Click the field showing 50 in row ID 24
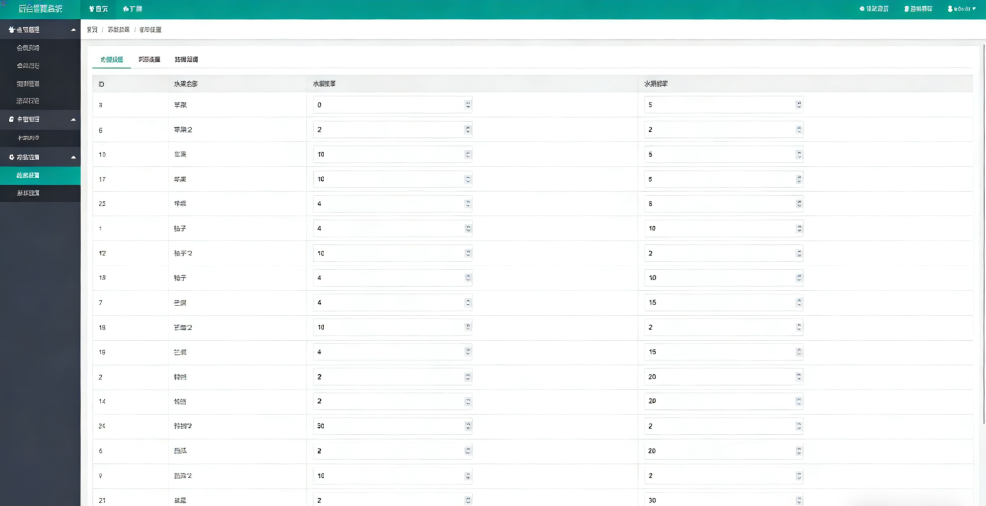 pos(385,425)
